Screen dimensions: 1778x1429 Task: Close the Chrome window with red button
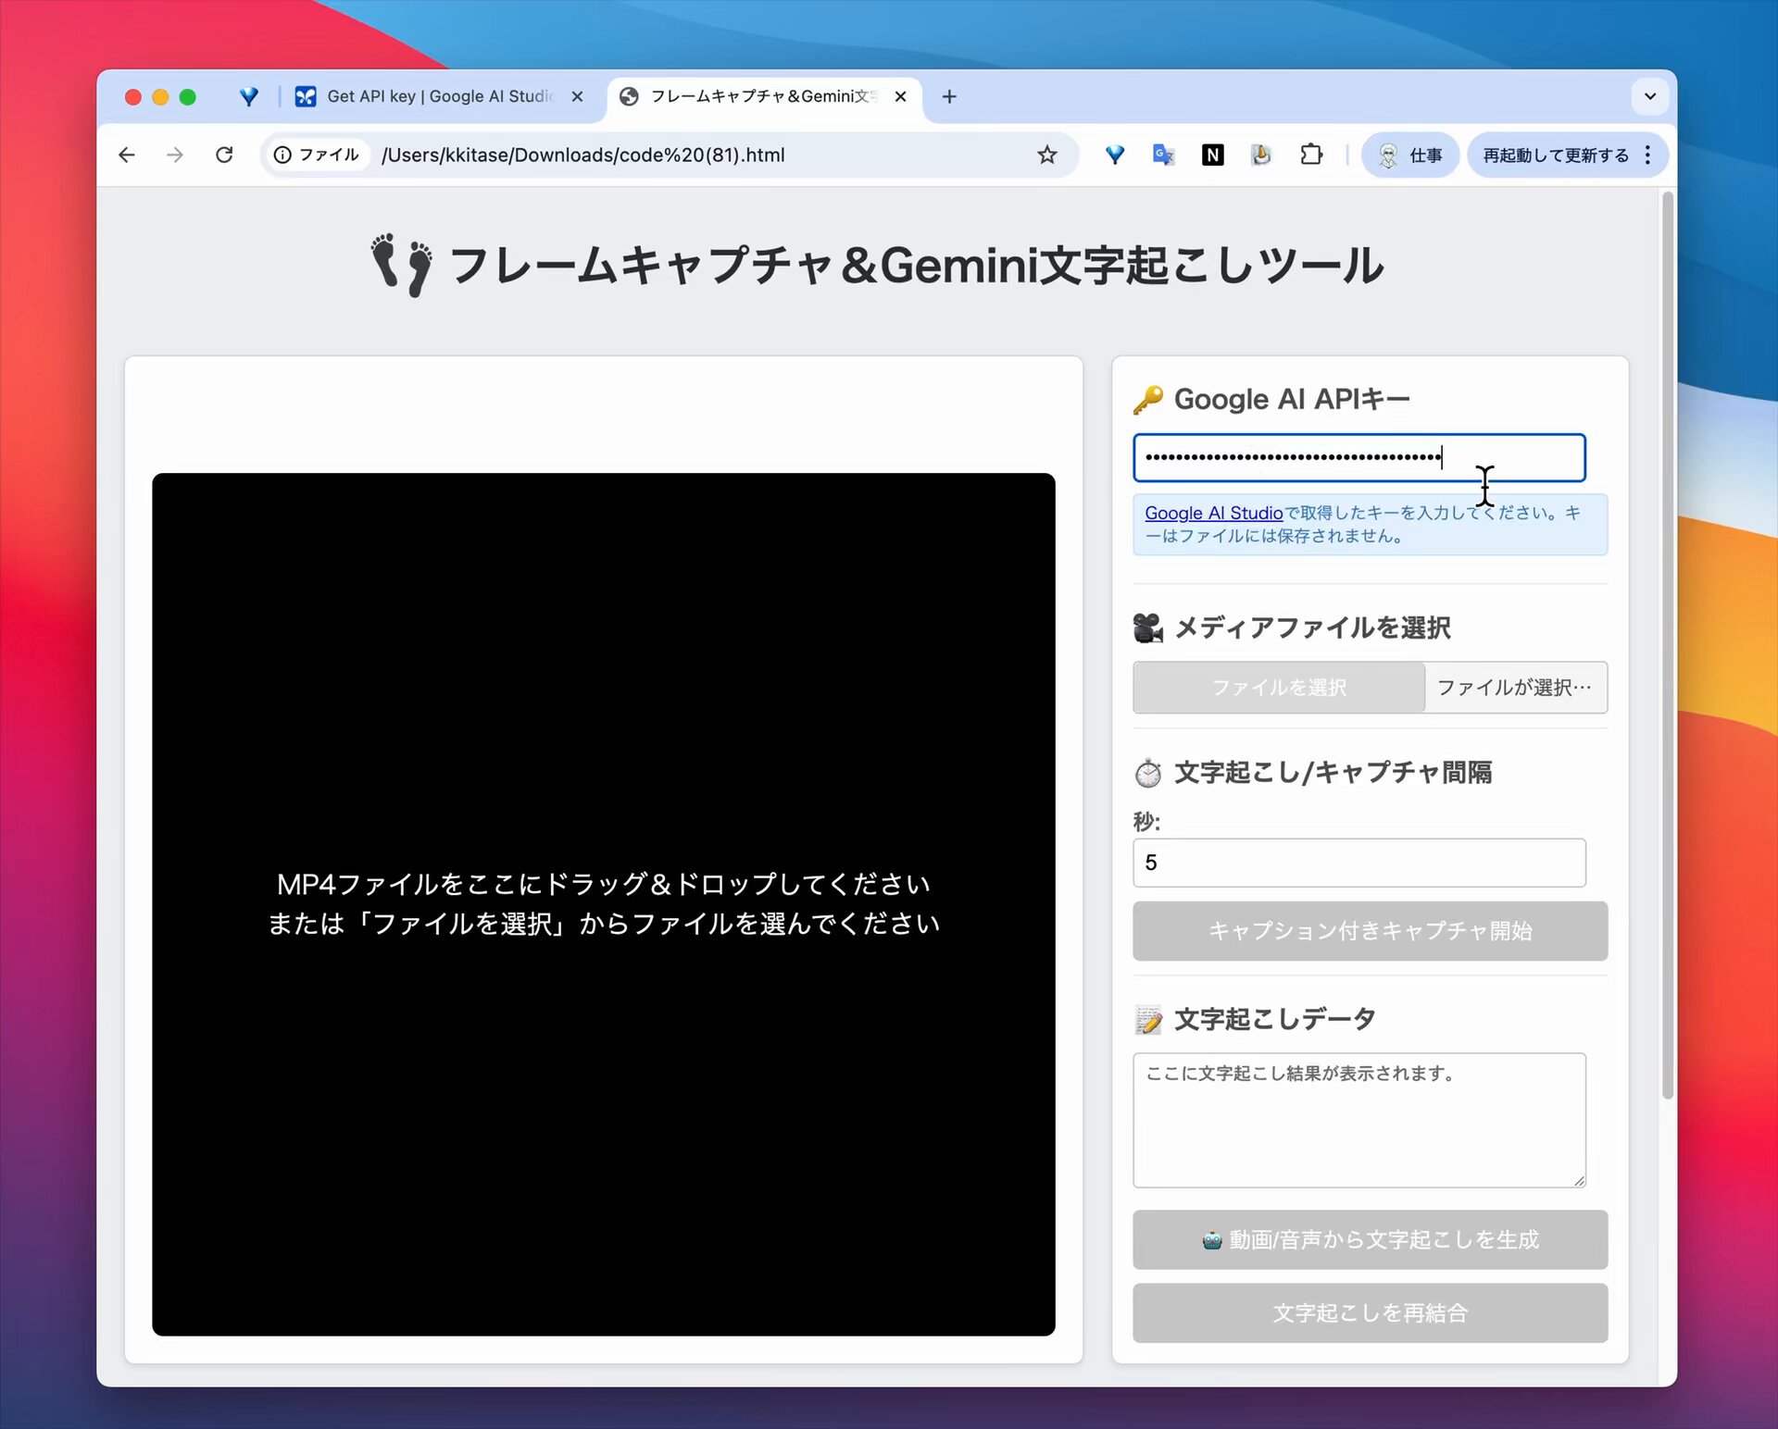pos(133,97)
